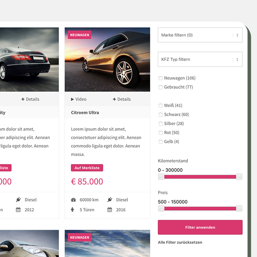
Task: Click the Kilometerstand label
Action: [173, 161]
